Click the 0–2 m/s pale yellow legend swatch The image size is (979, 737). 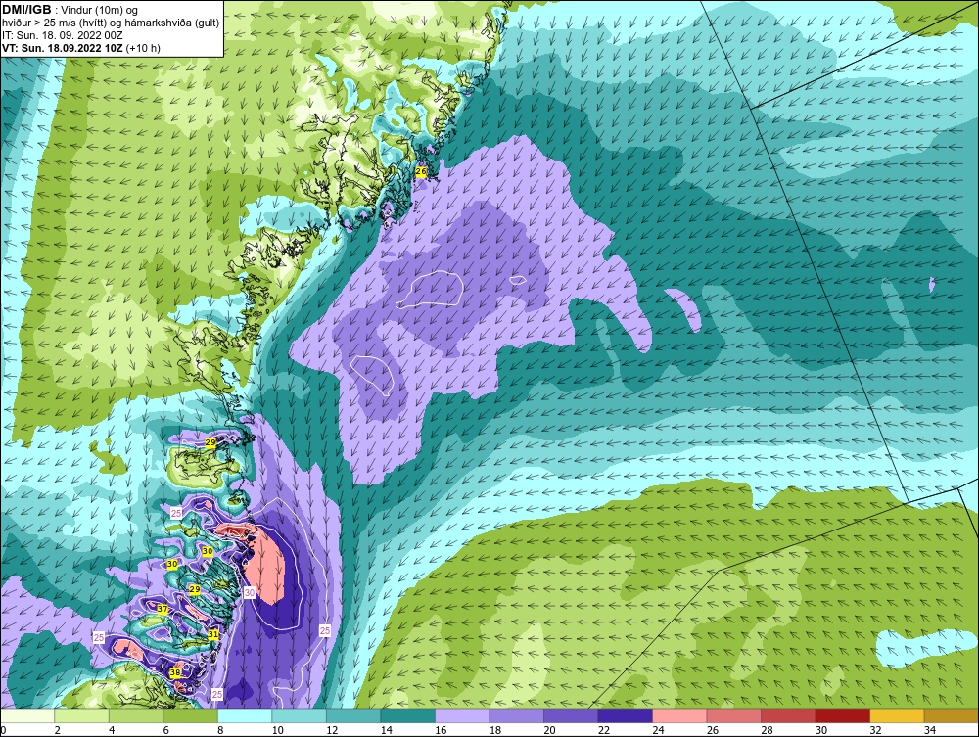point(27,715)
